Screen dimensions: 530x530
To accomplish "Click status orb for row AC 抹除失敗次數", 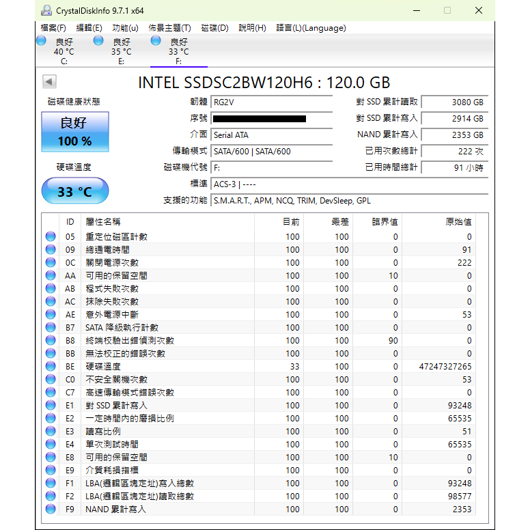I will 51,301.
